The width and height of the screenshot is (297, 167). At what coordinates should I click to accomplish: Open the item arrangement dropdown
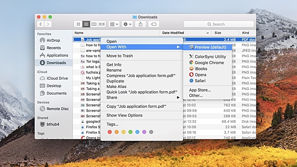[114, 24]
